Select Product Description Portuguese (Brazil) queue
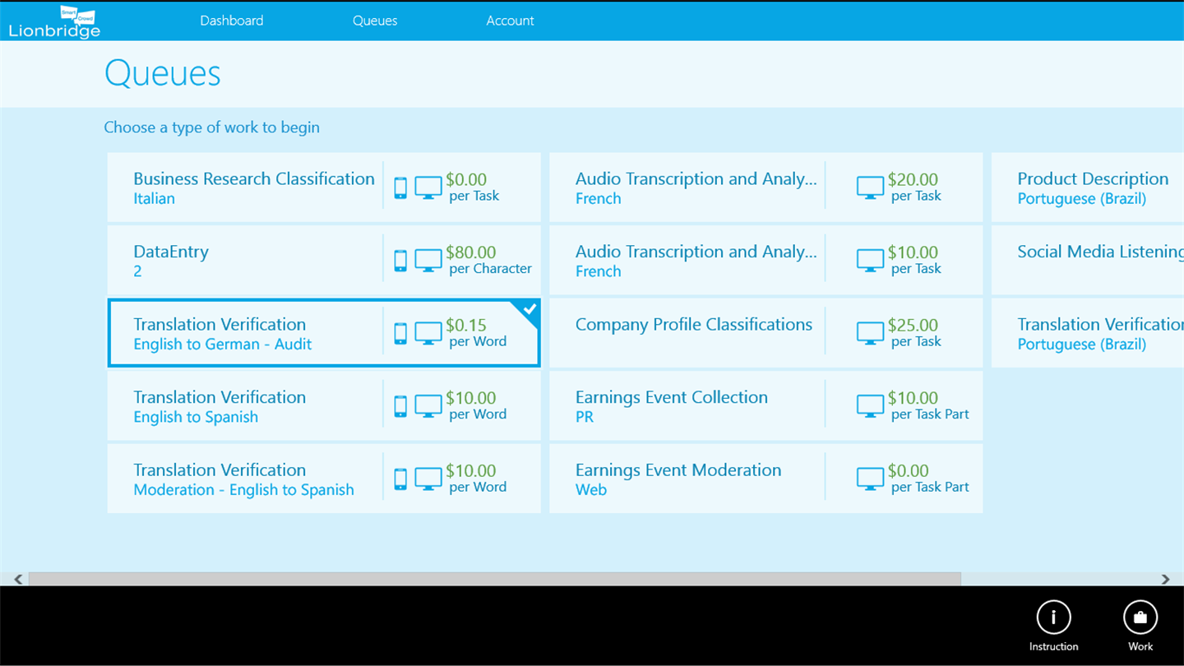 (1088, 187)
